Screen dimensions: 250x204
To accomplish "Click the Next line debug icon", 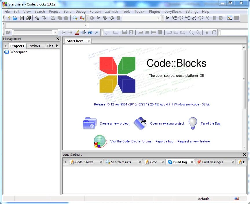I will coord(181,18).
